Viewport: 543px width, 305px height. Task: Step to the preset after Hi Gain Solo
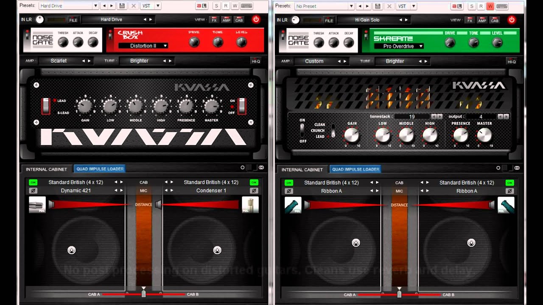406,20
